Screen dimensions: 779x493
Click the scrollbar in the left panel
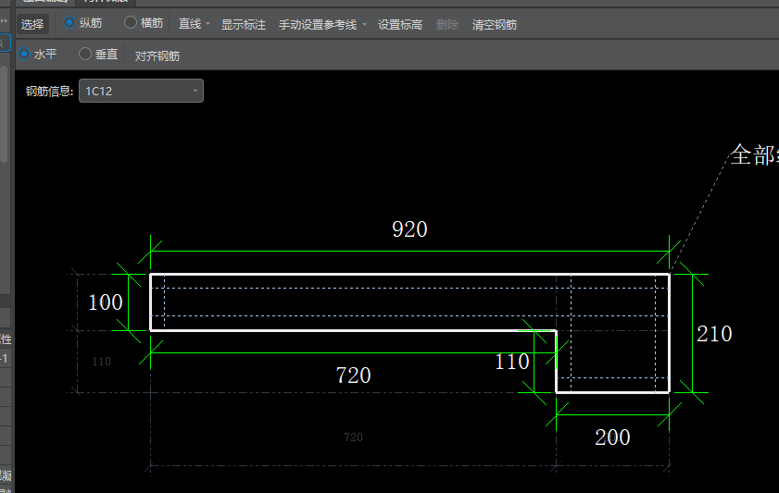[4, 114]
